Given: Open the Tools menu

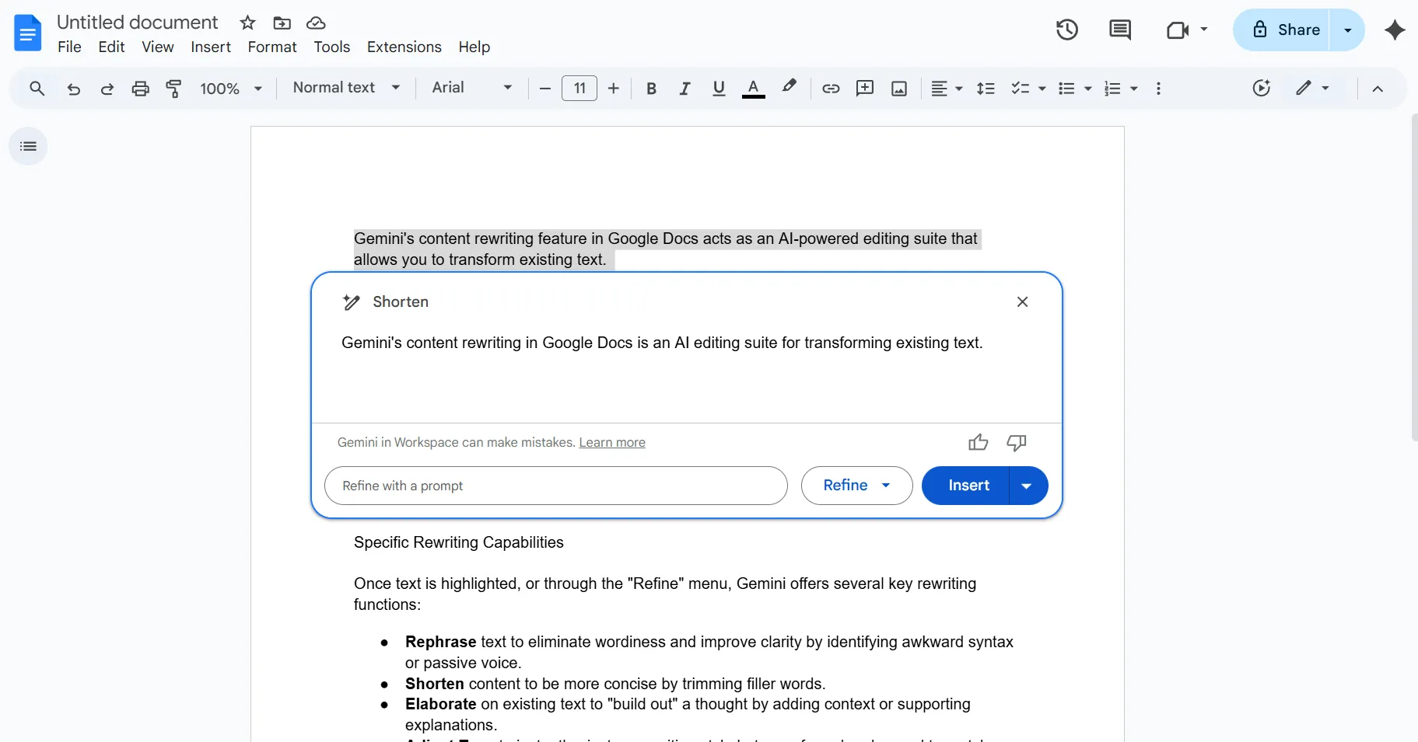Looking at the screenshot, I should coord(332,47).
